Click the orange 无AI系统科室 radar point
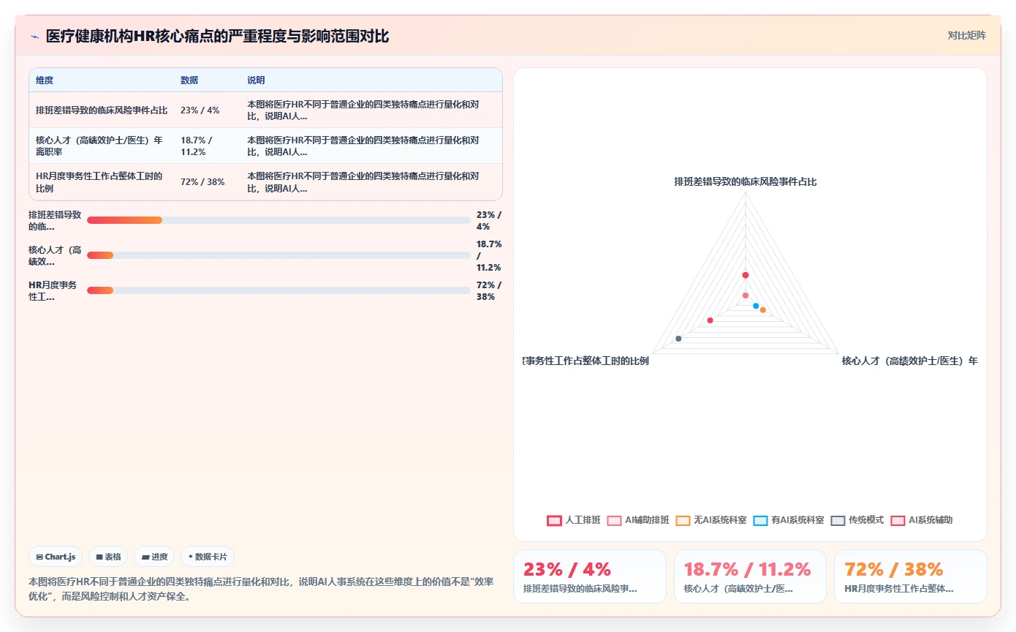The image size is (1016, 632). [763, 310]
